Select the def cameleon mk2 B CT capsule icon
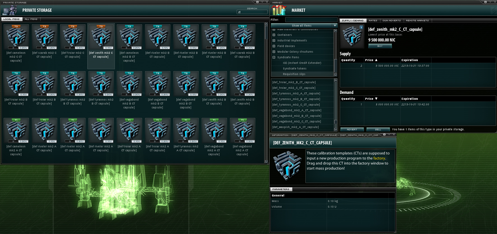Image resolution: width=497 pixels, height=234 pixels. click(129, 37)
